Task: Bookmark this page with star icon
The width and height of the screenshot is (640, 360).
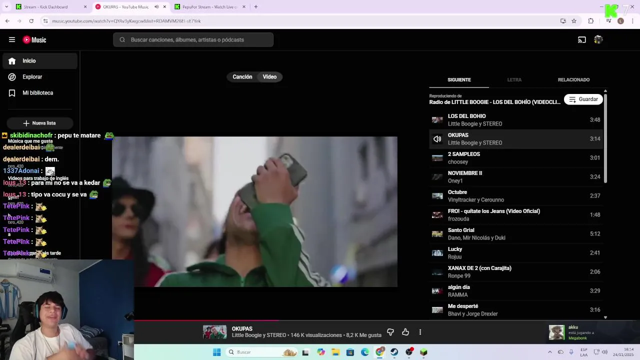Action: coord(574,21)
